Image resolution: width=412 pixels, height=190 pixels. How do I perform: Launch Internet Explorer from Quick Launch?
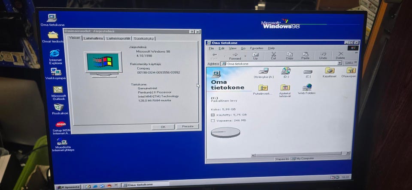[x=95, y=186]
